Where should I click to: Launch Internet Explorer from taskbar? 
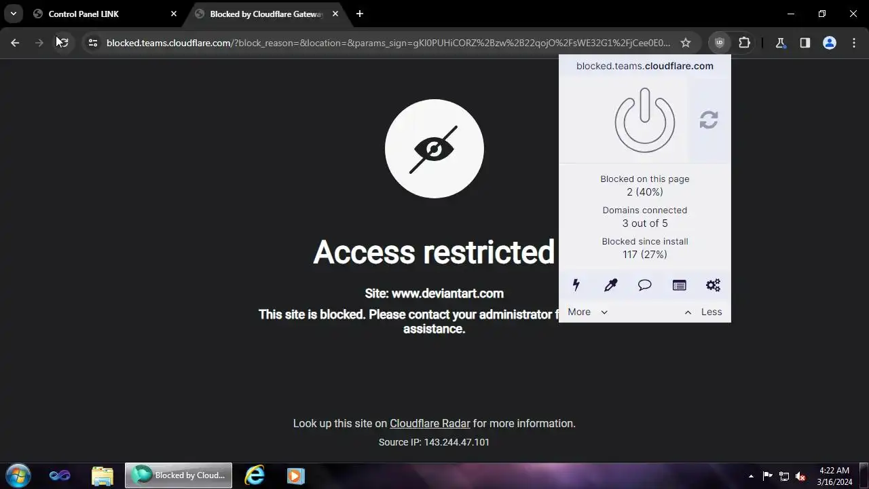click(255, 475)
